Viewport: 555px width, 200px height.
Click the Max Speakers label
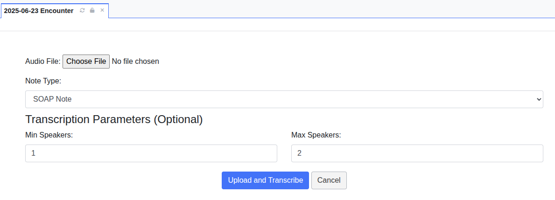click(316, 135)
